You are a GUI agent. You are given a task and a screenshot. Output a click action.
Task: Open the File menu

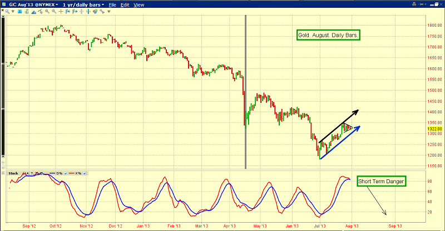click(x=112, y=5)
